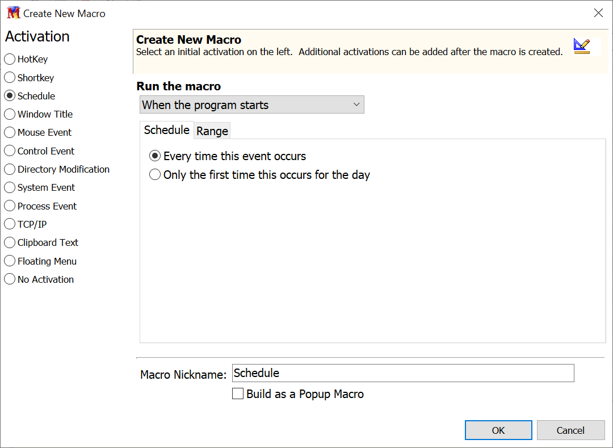The image size is (613, 448).
Task: Select Control Event activation
Action: click(x=10, y=151)
